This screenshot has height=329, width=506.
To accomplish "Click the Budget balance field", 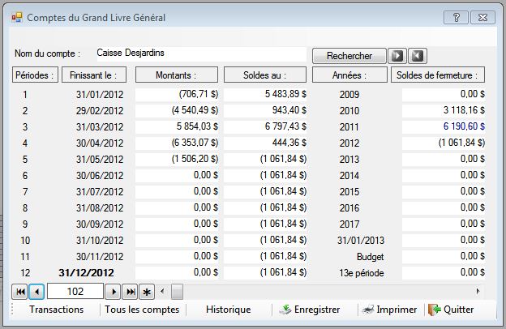I will (x=444, y=256).
